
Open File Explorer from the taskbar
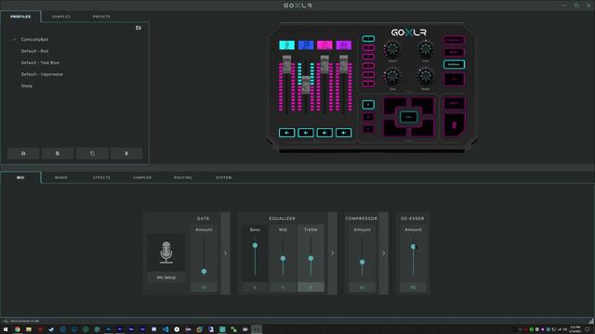click(29, 329)
